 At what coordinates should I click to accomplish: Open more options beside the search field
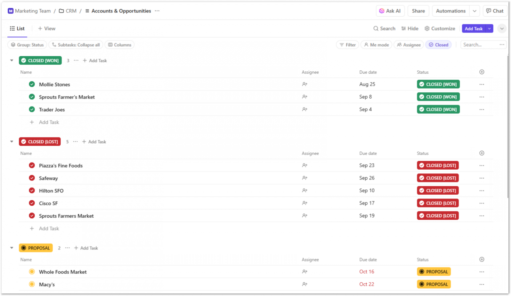point(502,45)
